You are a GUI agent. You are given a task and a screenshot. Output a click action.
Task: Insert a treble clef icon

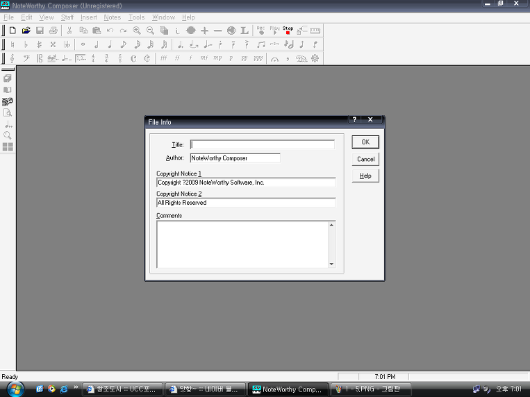coord(13,58)
